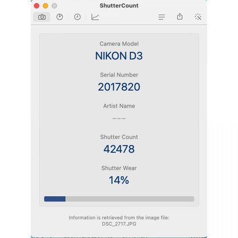Open the pie chart distribution view
The height and width of the screenshot is (238, 238).
click(59, 17)
